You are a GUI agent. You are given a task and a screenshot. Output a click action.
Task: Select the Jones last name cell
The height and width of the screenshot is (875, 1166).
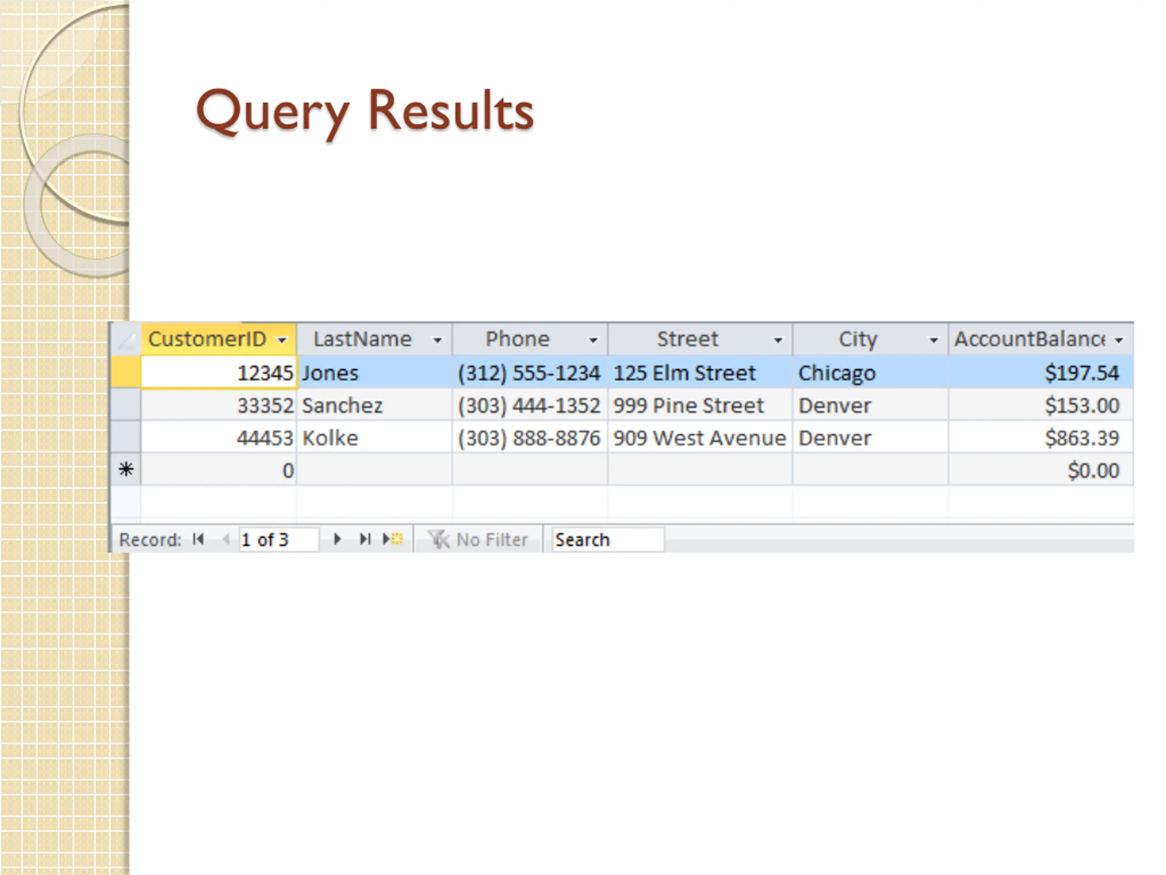point(374,372)
